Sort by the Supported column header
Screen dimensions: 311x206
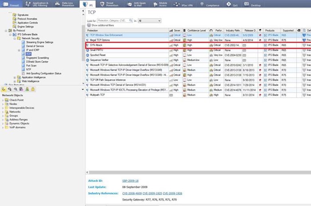(289, 31)
